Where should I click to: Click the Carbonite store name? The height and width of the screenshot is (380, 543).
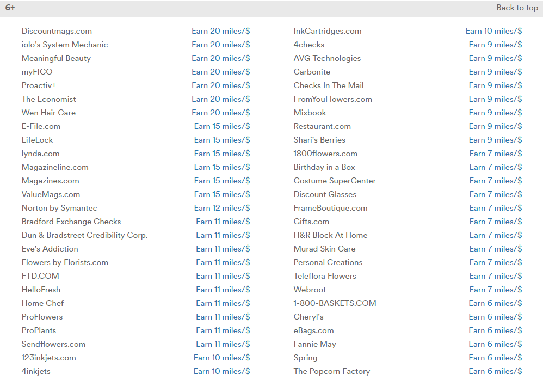pos(312,72)
